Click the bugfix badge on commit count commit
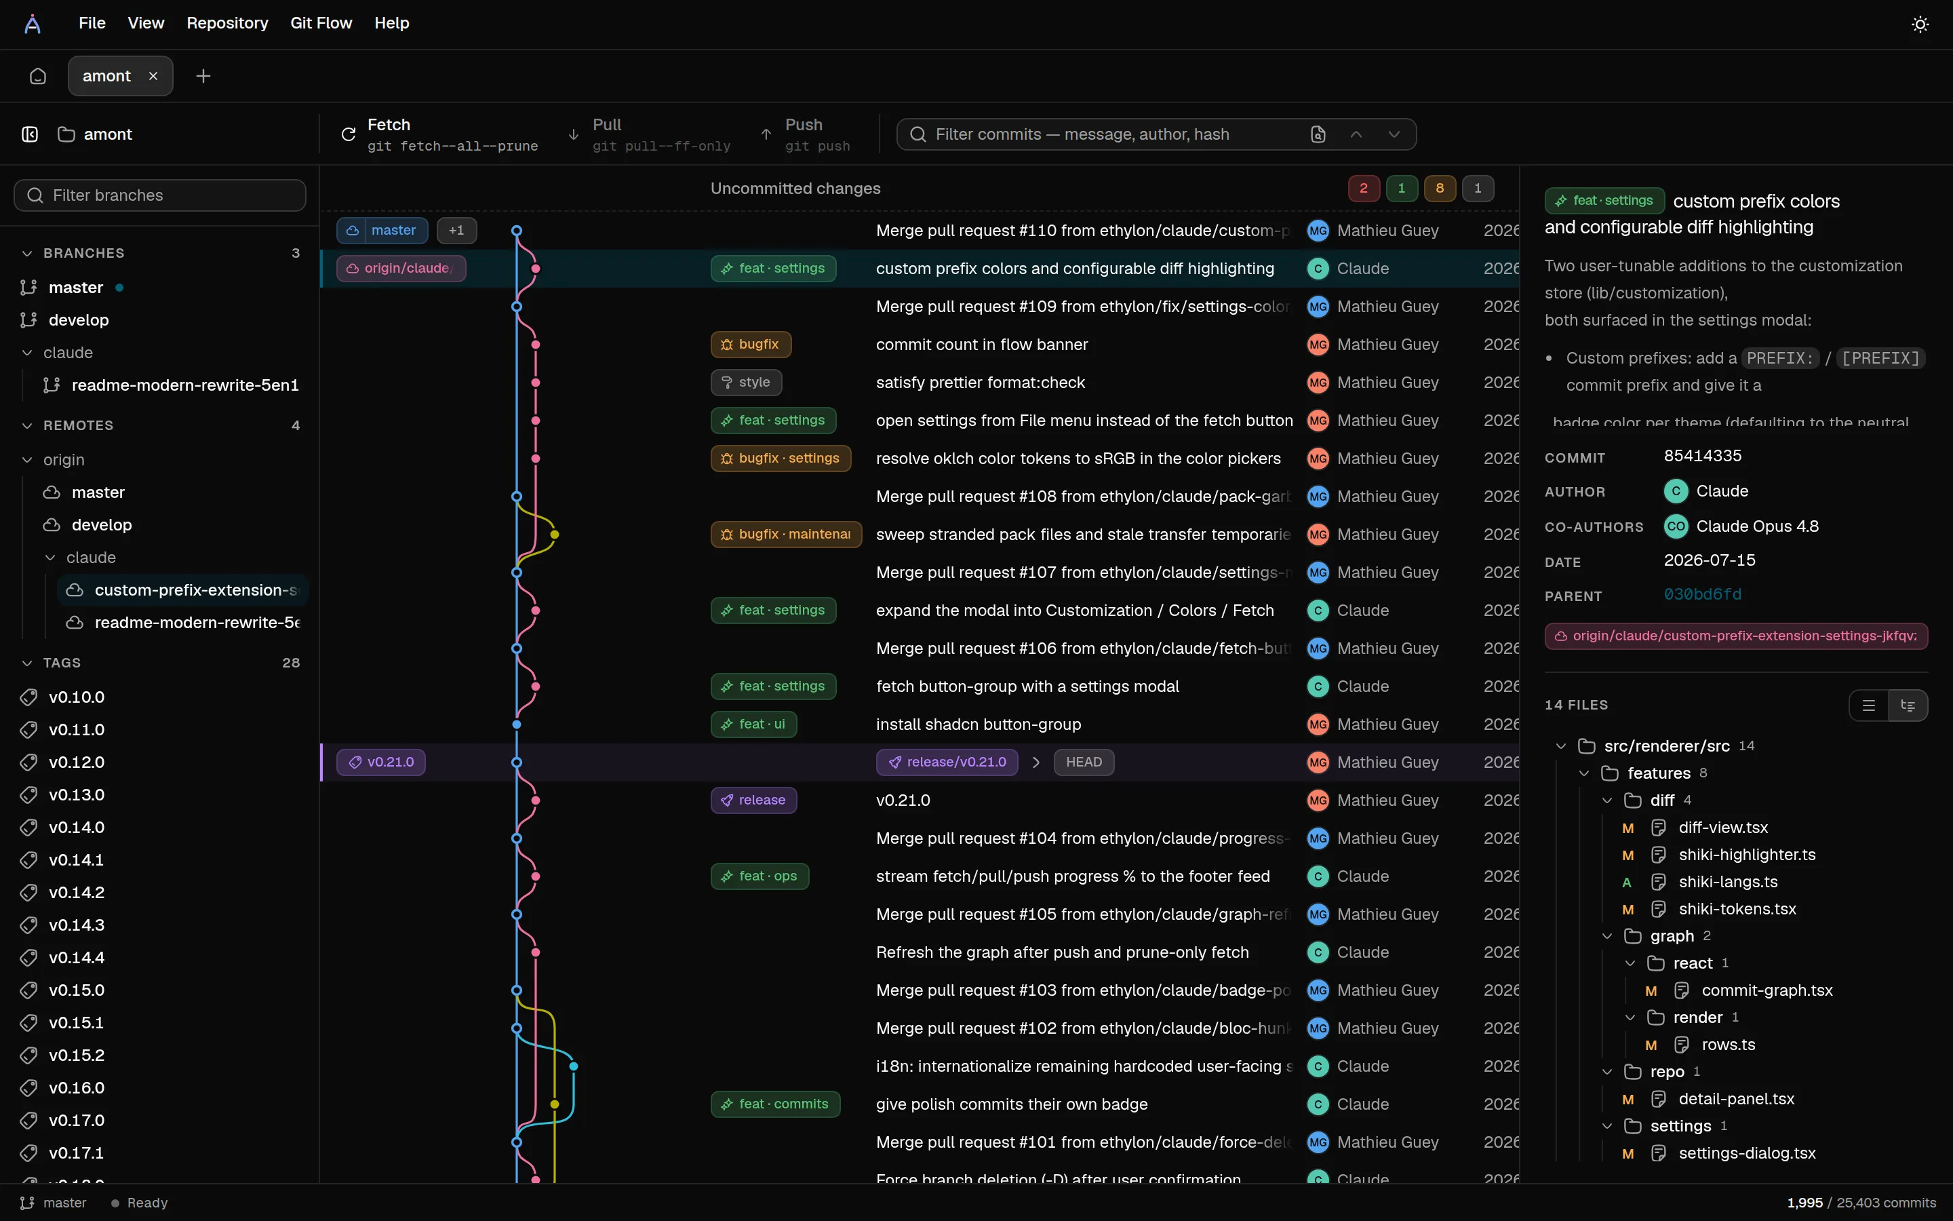Image resolution: width=1953 pixels, height=1221 pixels. click(x=751, y=344)
